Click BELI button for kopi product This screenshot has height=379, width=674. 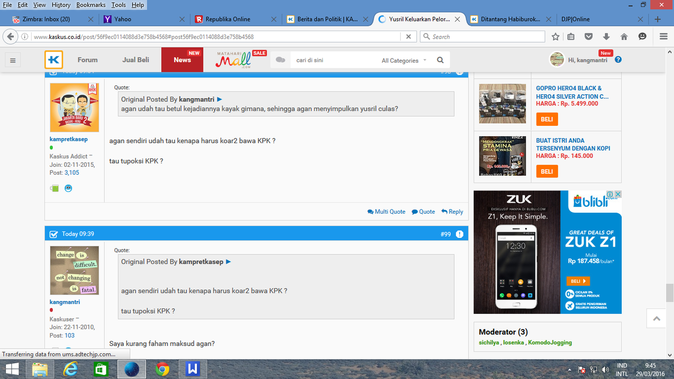[x=547, y=172]
